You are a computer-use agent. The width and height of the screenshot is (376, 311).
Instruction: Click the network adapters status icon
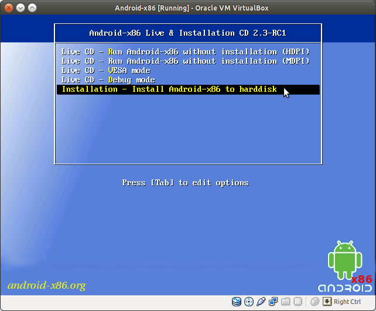(x=273, y=302)
